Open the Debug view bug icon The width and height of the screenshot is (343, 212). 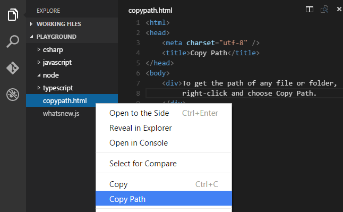(x=13, y=95)
